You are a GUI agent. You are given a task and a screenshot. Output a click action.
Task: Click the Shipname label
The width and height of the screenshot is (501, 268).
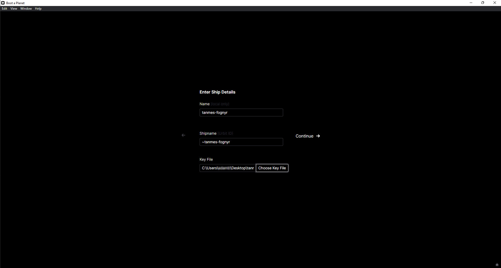click(208, 133)
